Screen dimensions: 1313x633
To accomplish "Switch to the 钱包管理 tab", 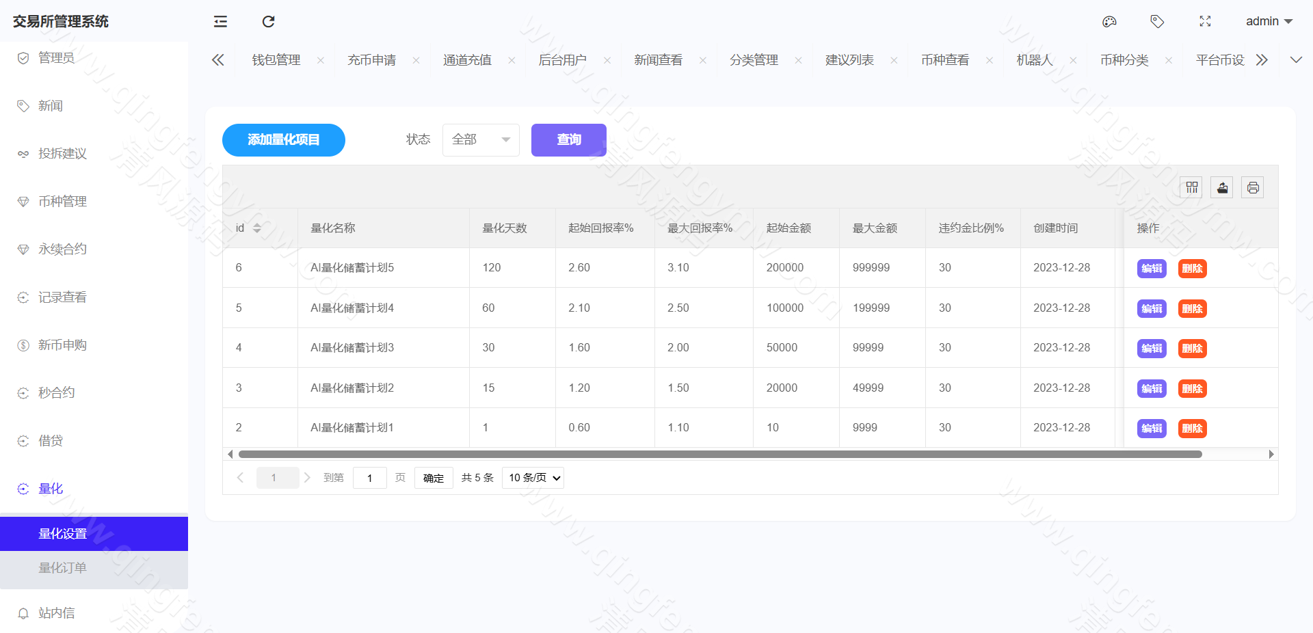I will point(276,59).
